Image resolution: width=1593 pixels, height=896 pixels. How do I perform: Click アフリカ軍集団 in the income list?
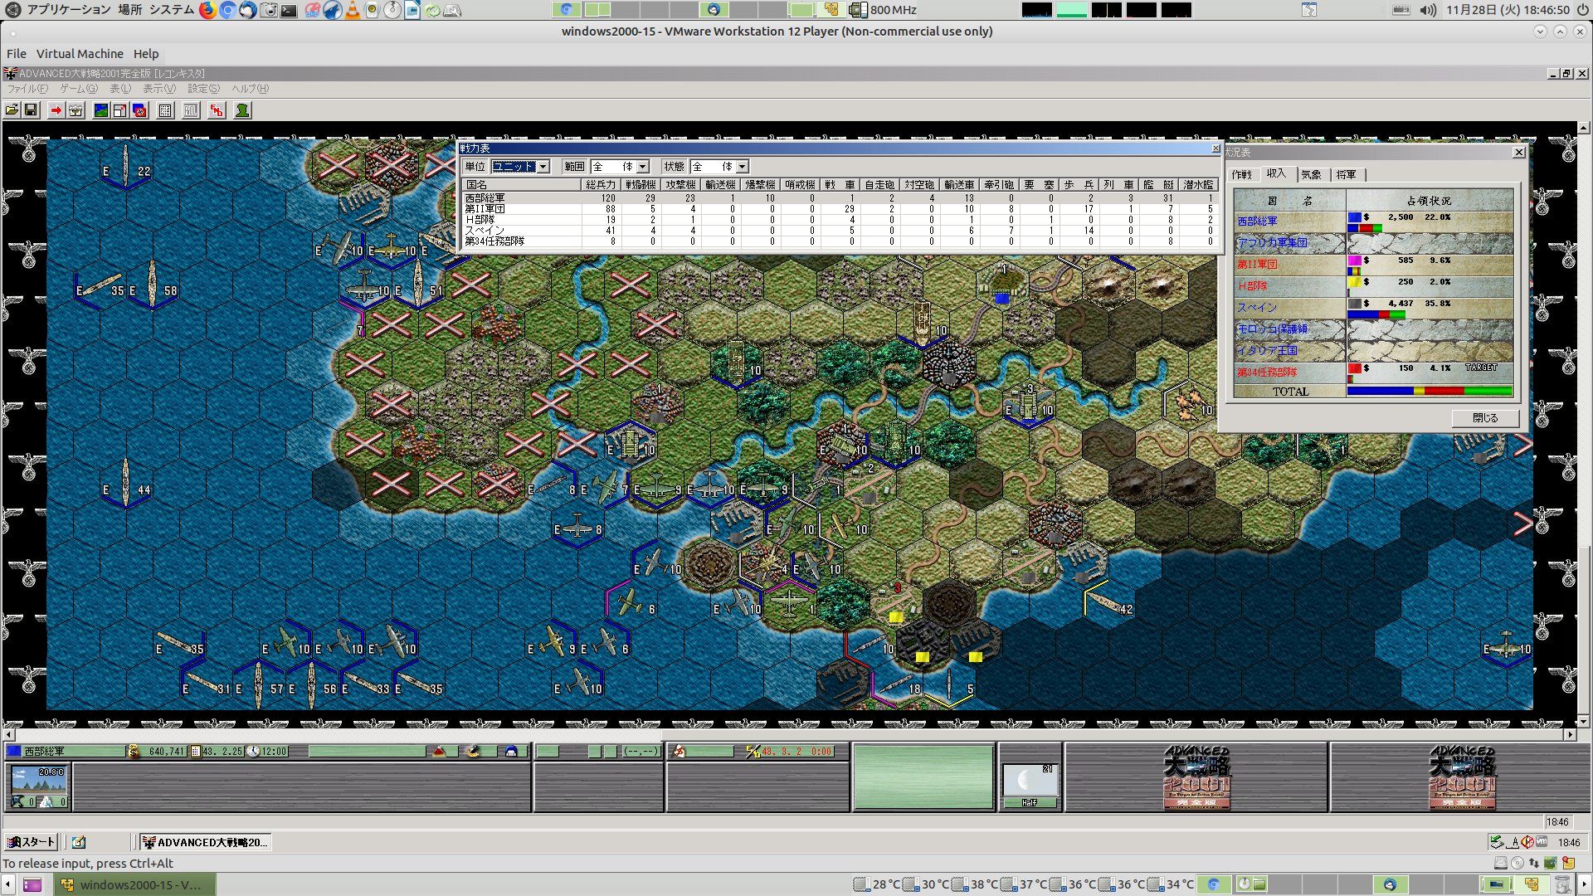(1272, 243)
